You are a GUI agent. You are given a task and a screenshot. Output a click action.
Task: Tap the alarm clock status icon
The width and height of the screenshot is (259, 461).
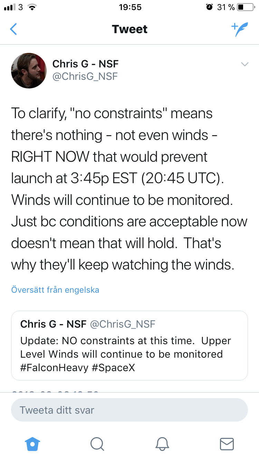[209, 7]
